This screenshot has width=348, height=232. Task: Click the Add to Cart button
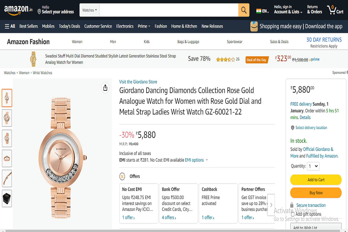coord(316,180)
